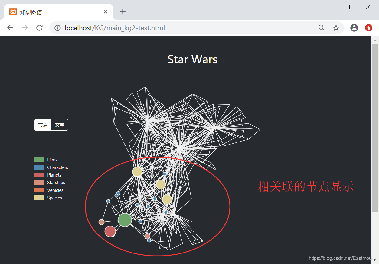Click the orange favicon on the 知识图谱 tab
Viewport: 379px width, 264px height.
pyautogui.click(x=13, y=12)
